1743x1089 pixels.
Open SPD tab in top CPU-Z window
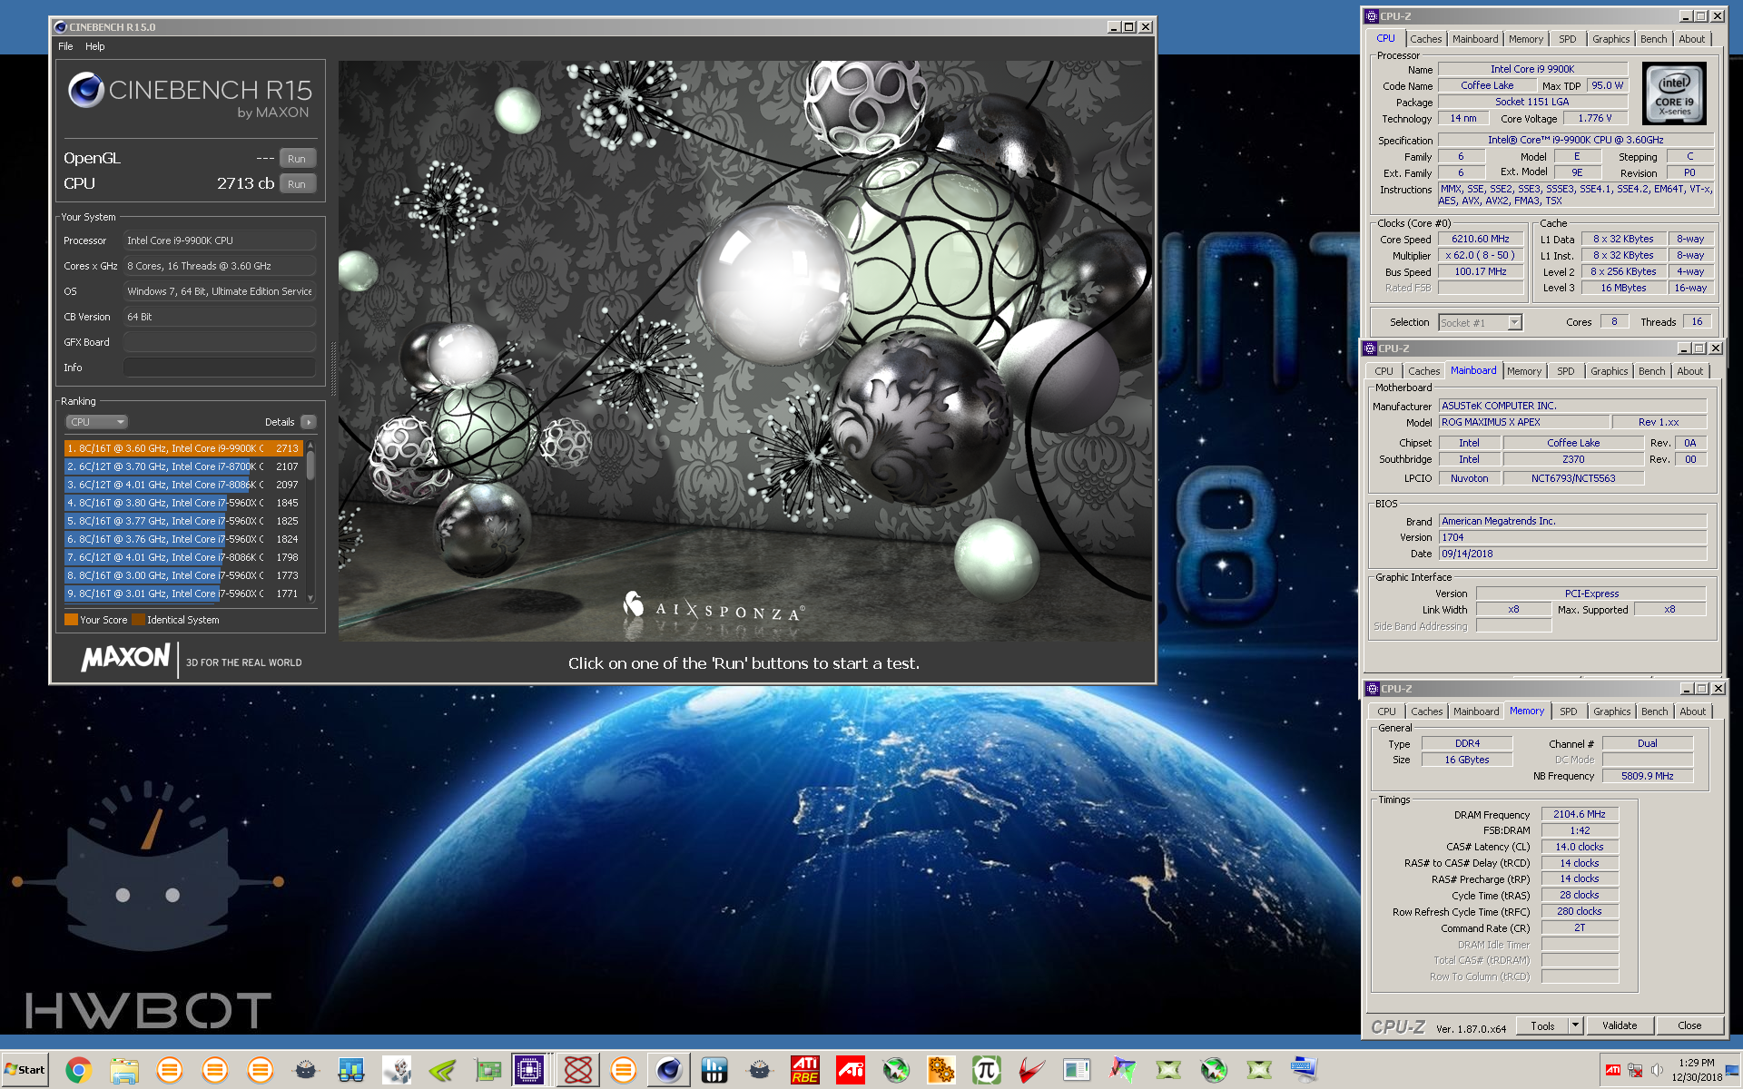coord(1568,39)
